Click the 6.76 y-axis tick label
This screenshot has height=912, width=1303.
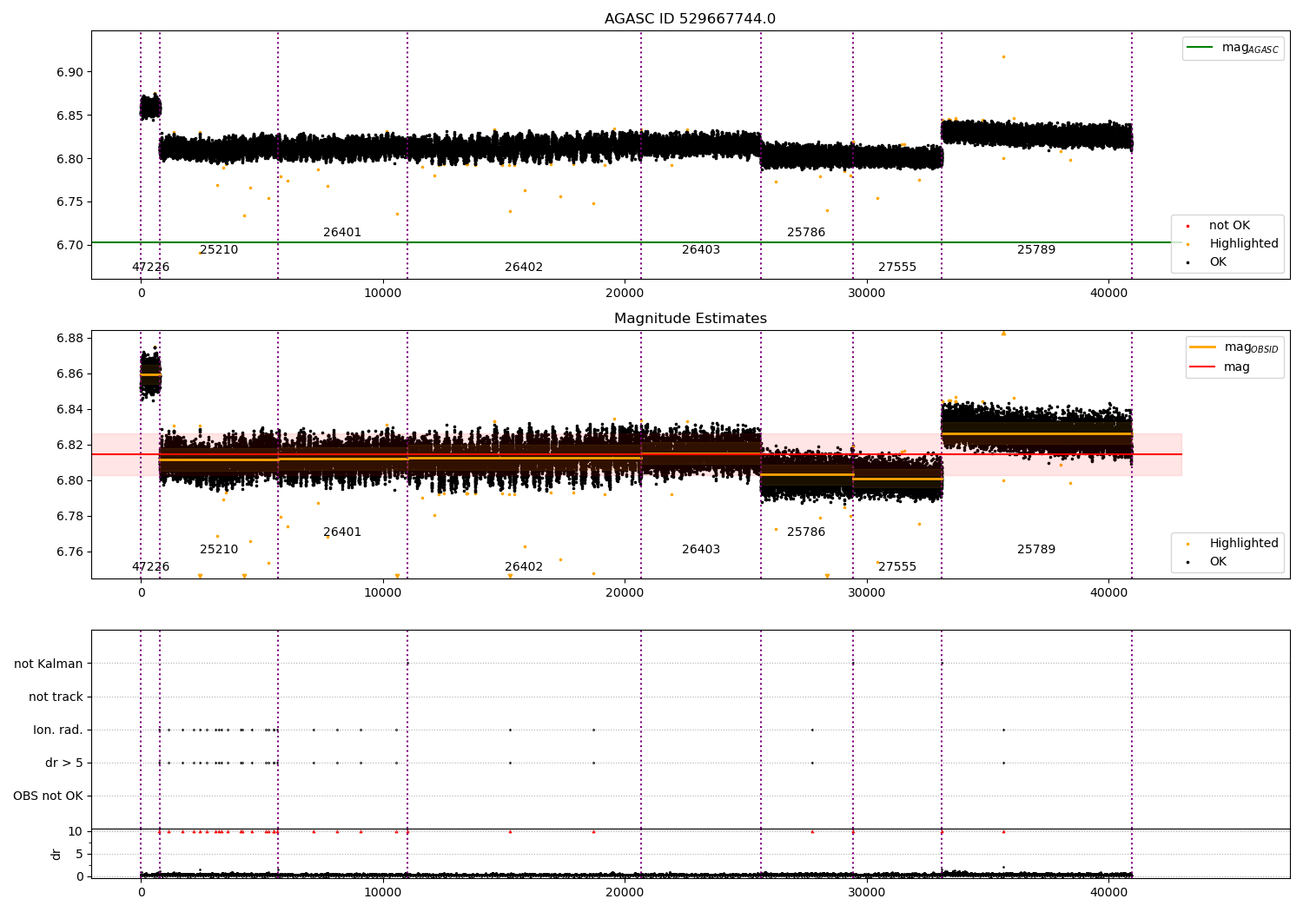pyautogui.click(x=69, y=552)
